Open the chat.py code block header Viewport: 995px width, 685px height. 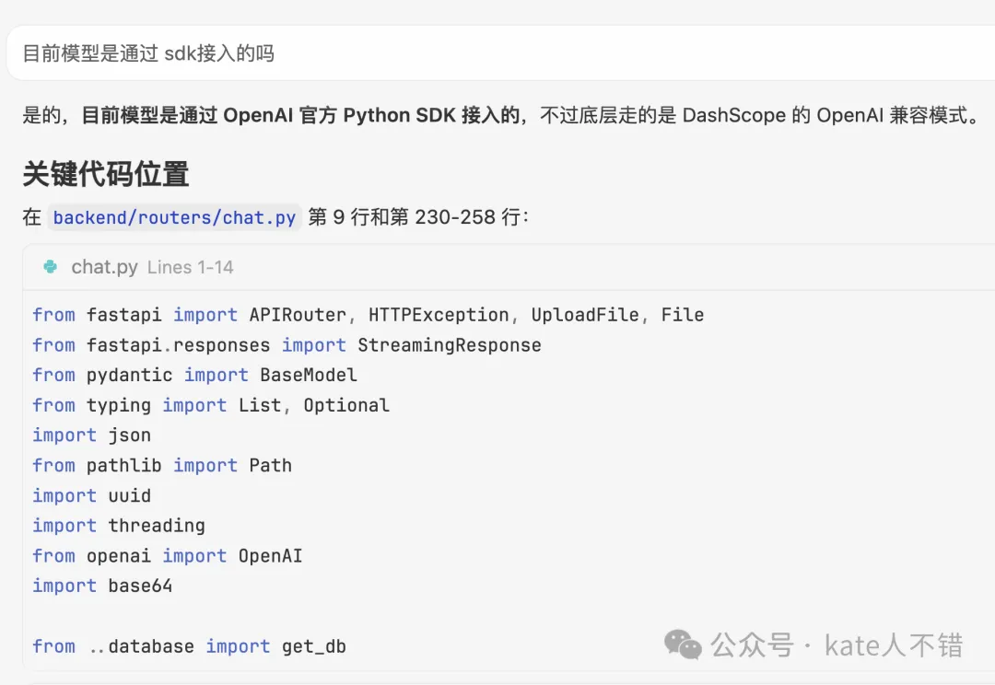[509, 267]
